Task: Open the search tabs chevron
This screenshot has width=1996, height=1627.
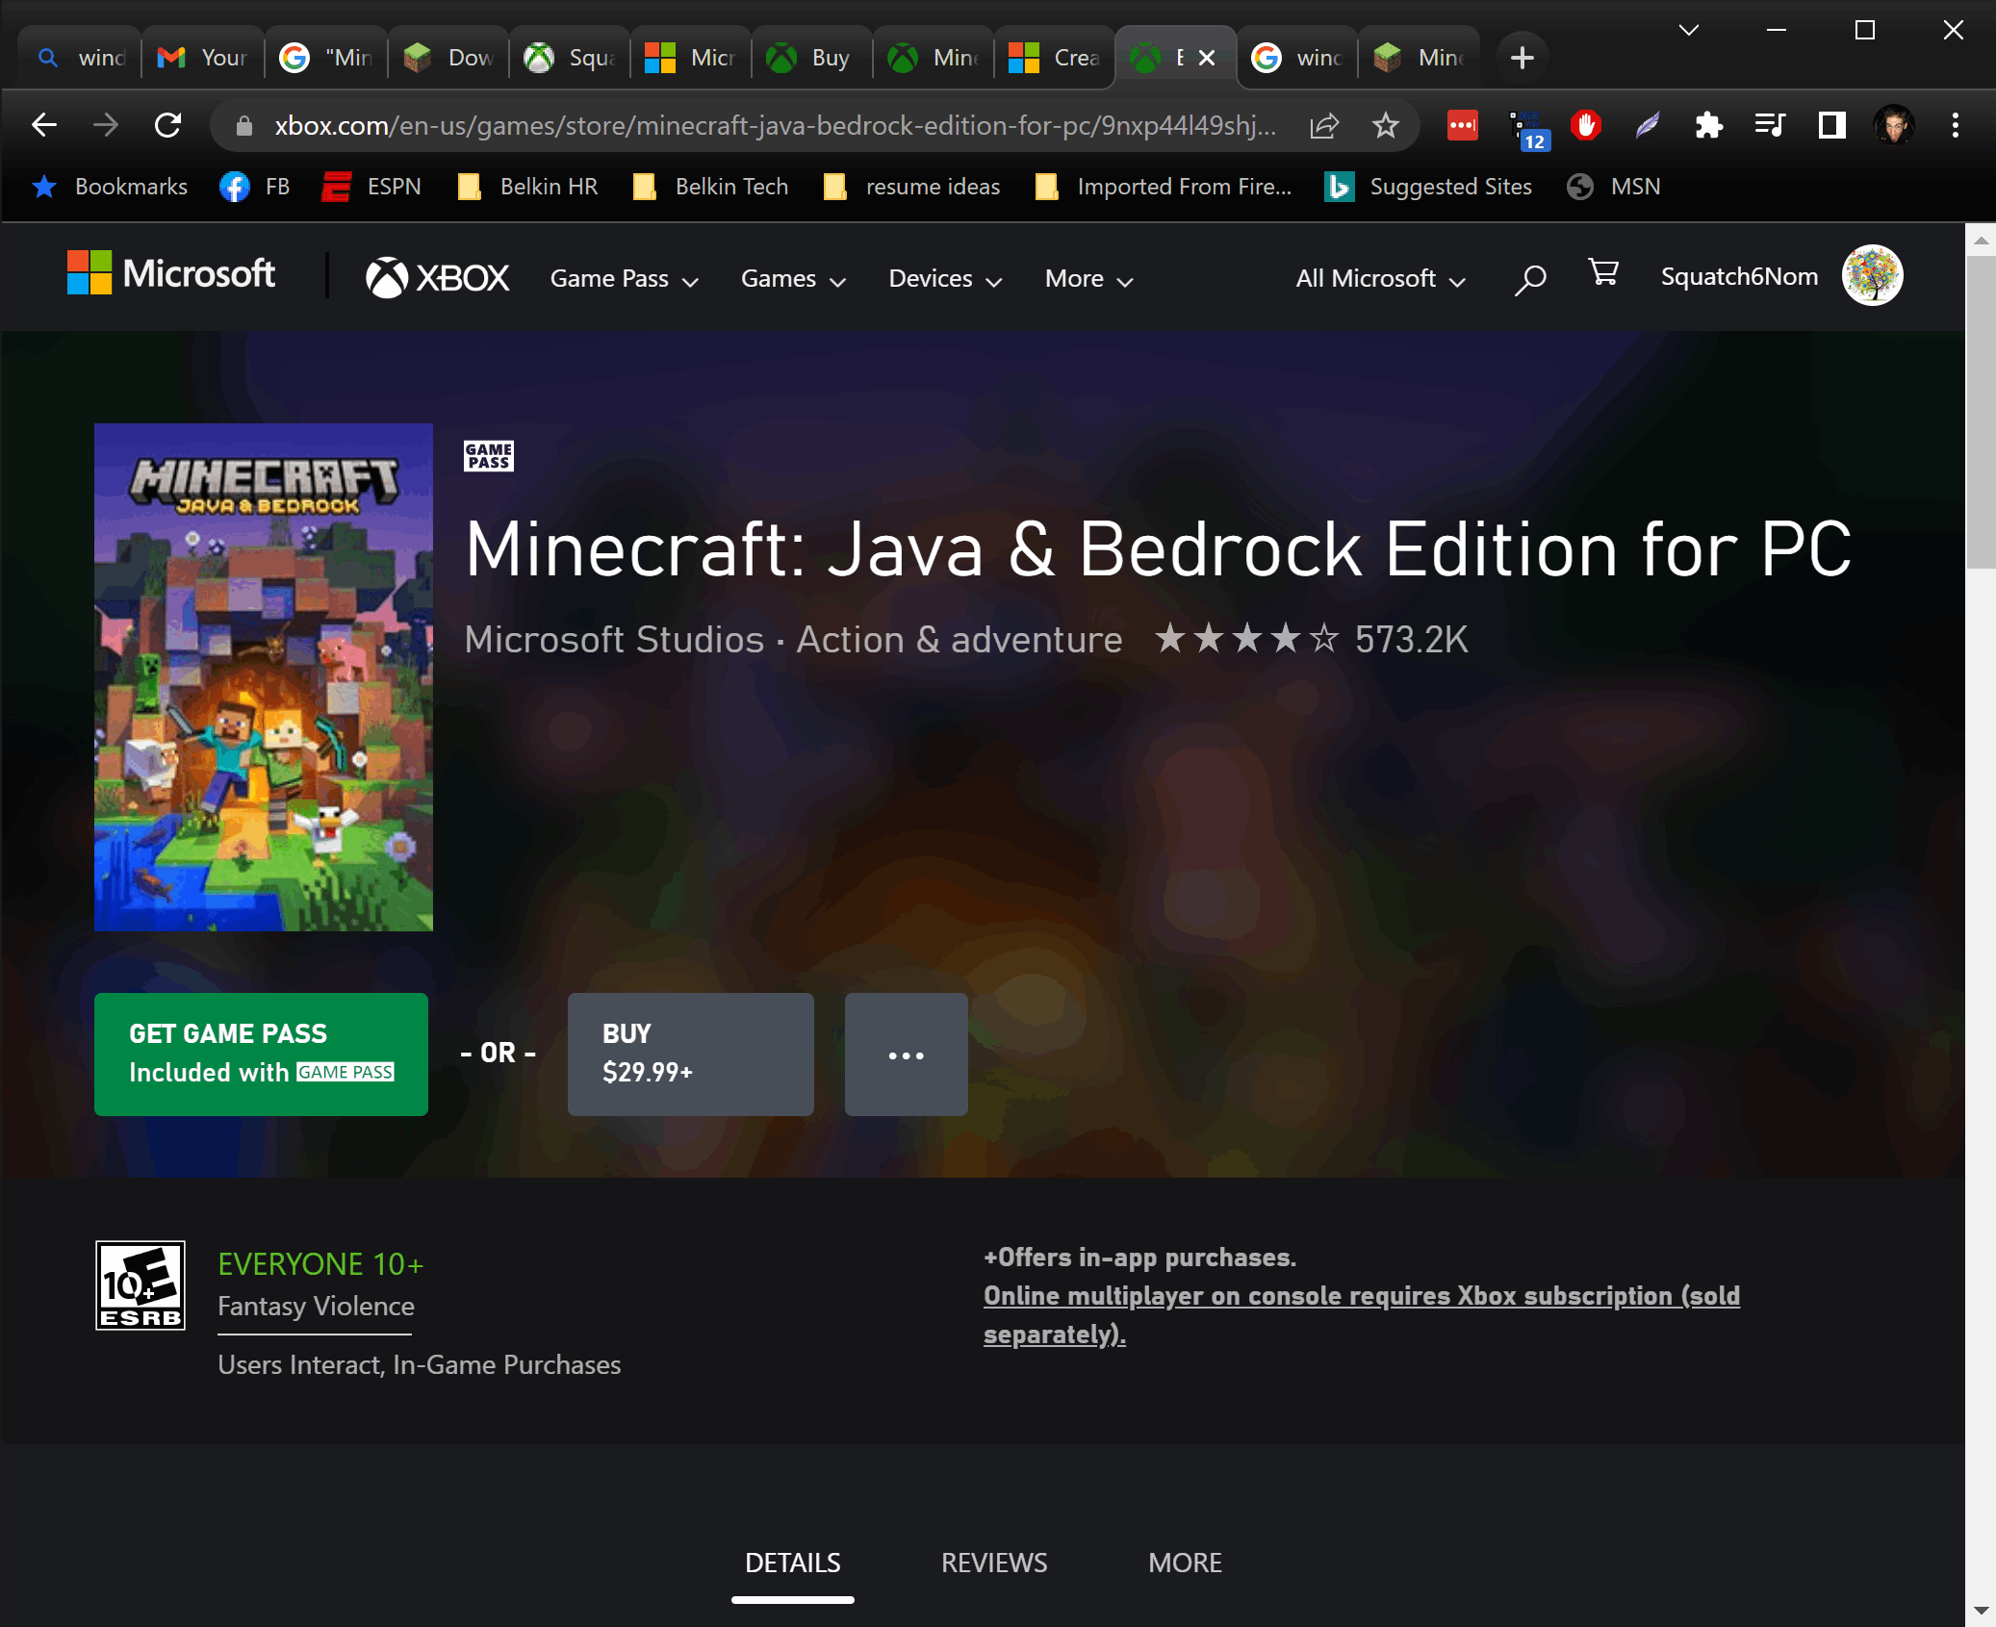Action: [x=1688, y=30]
